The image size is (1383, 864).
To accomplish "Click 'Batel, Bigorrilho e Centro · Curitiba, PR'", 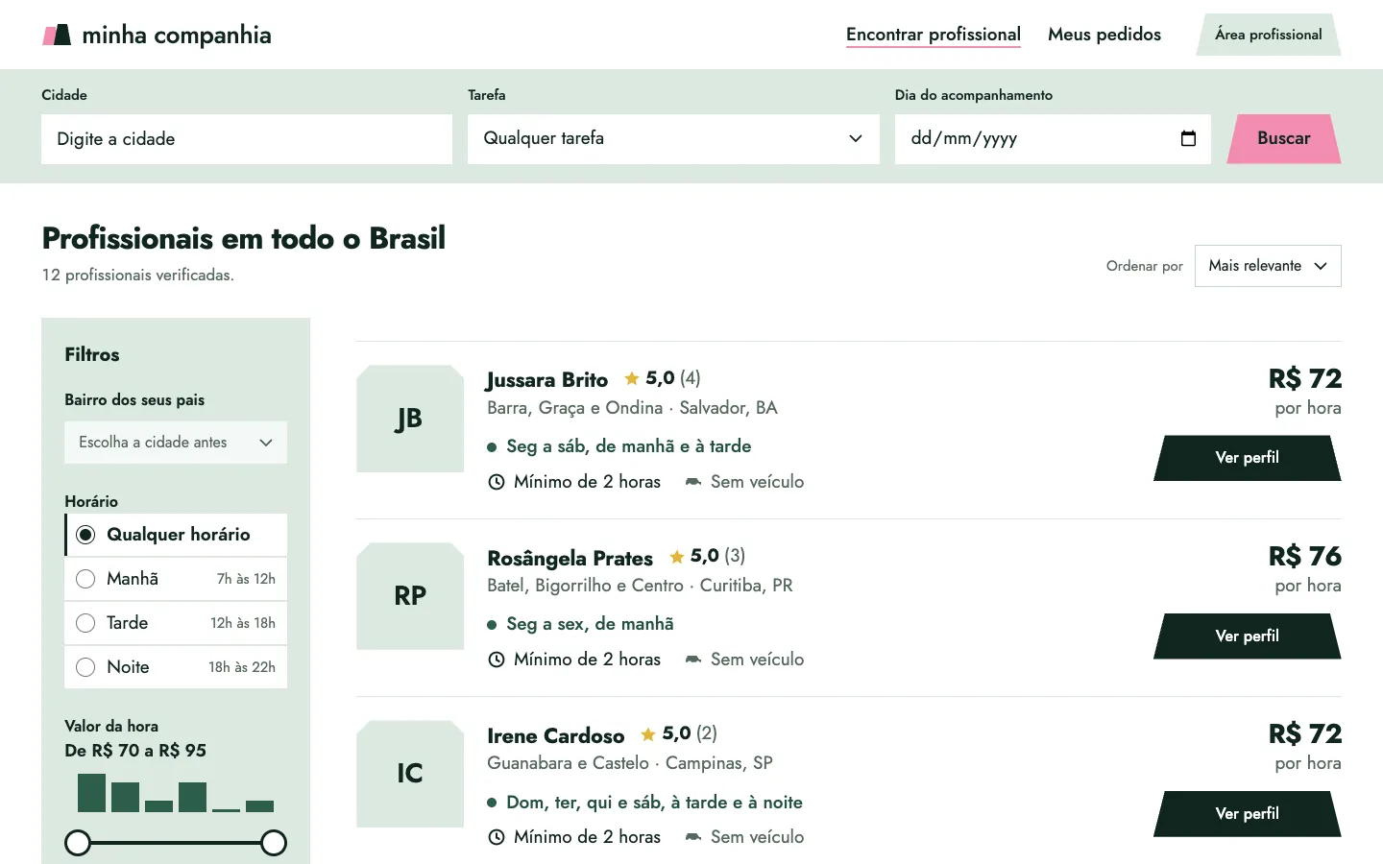I will [640, 586].
